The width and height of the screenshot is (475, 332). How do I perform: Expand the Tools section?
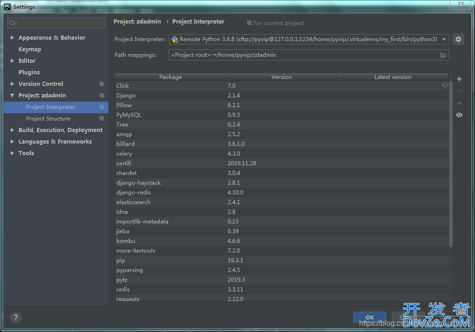tap(12, 153)
